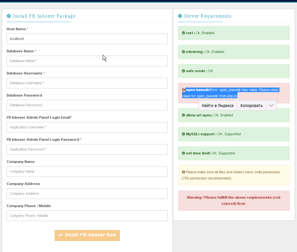Expand the selection popup chevron arrow
Screen dimensions: 297x252
point(271,105)
